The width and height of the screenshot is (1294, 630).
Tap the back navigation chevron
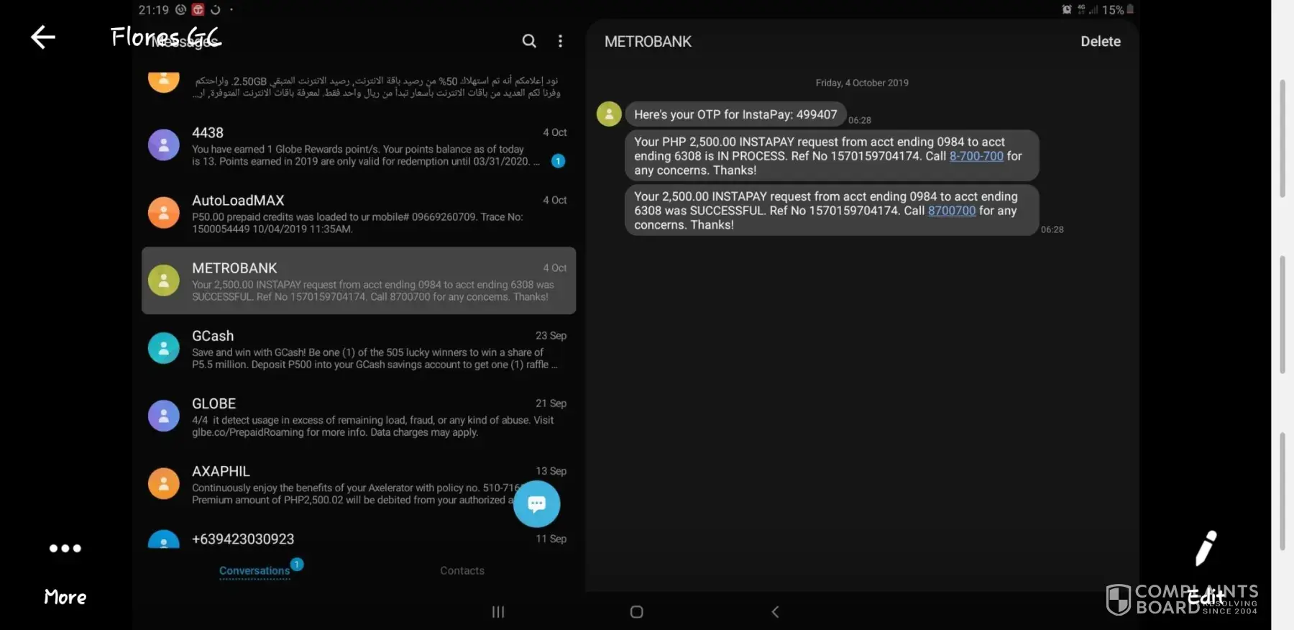[775, 612]
